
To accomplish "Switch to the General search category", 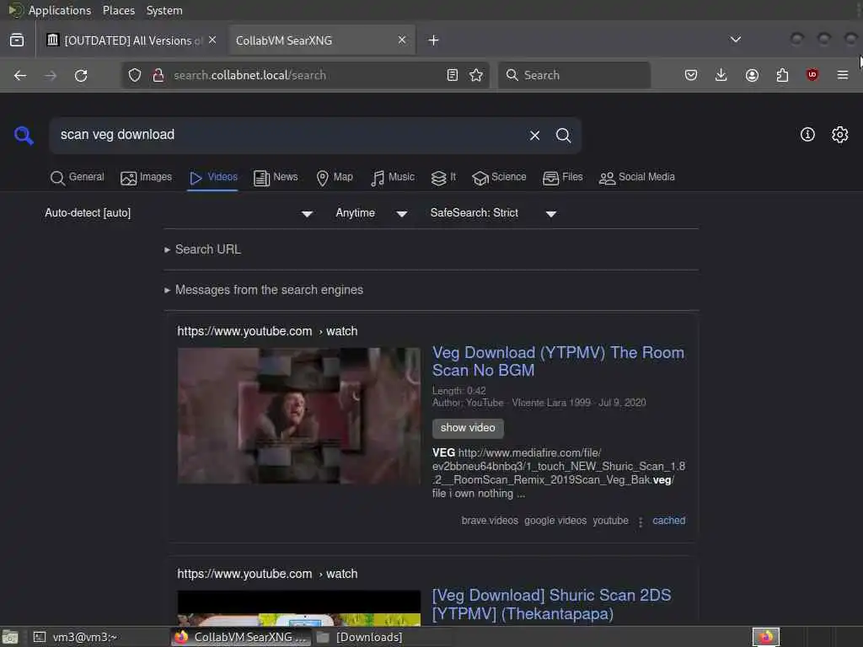I will coord(77,177).
